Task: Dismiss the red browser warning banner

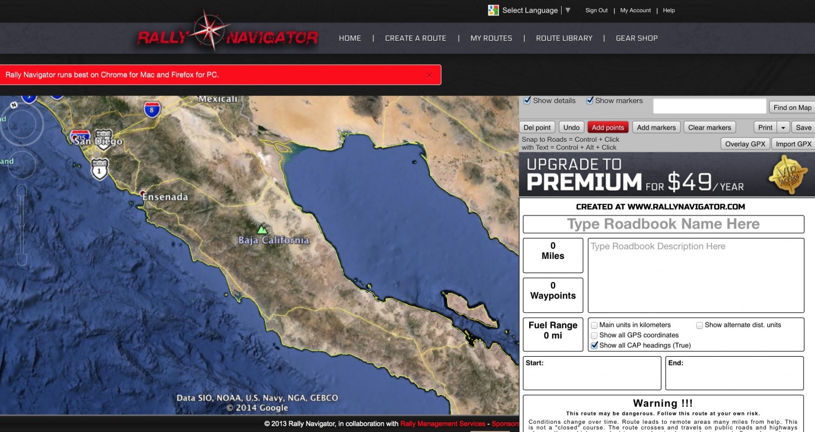Action: [x=430, y=75]
